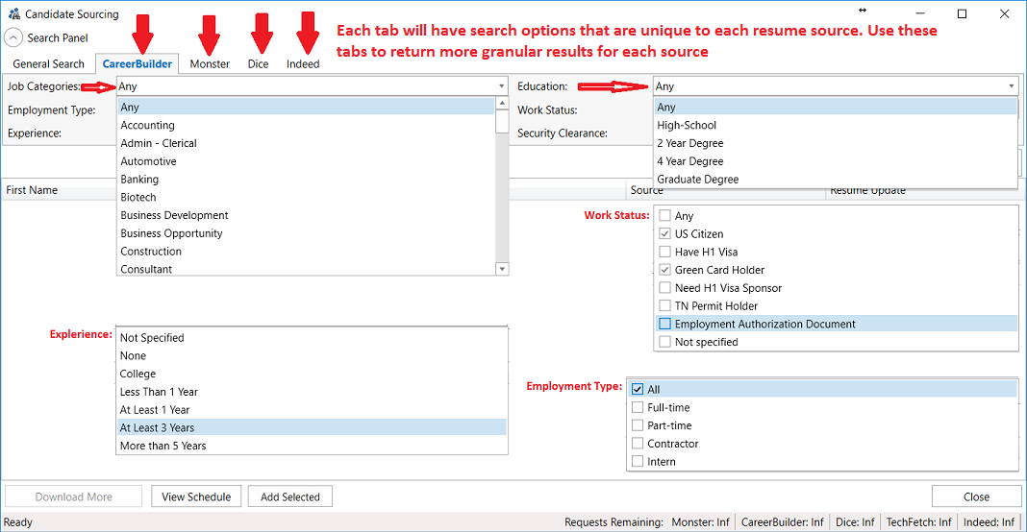Collapse the Search Panel chevron icon

13,38
